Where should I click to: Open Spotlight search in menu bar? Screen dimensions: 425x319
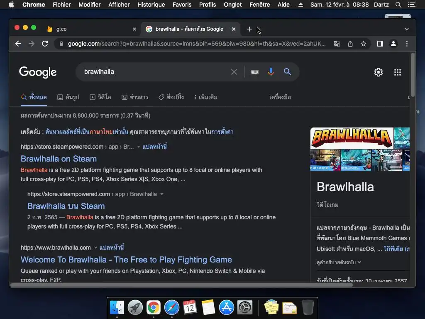pyautogui.click(x=398, y=5)
